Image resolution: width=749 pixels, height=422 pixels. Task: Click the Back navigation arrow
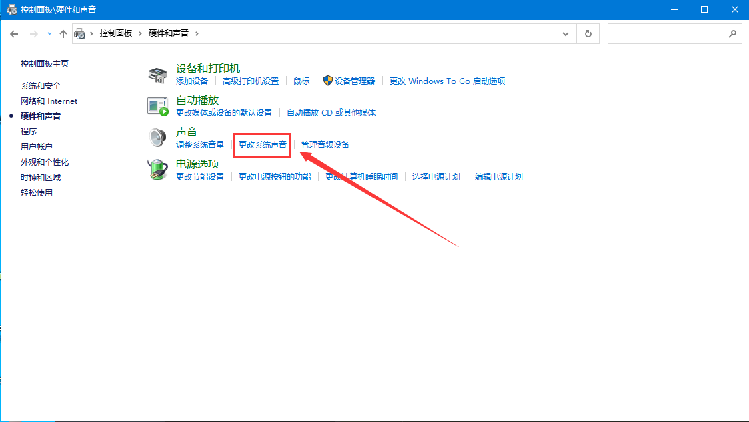click(x=14, y=33)
